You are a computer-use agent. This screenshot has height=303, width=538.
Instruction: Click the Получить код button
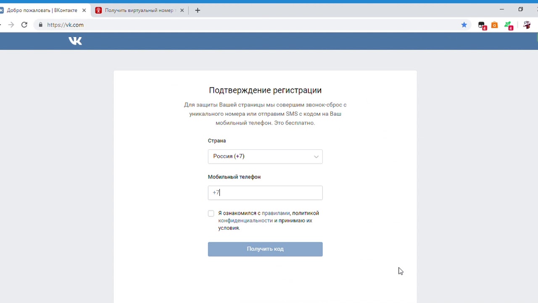265,249
